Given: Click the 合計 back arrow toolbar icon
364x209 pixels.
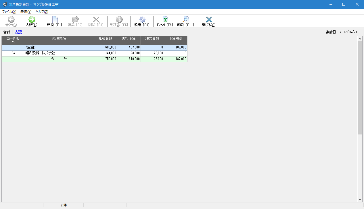Looking at the screenshot, I should [11, 19].
